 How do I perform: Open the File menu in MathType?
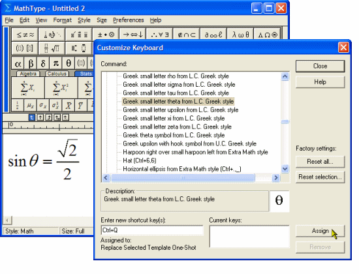9,20
